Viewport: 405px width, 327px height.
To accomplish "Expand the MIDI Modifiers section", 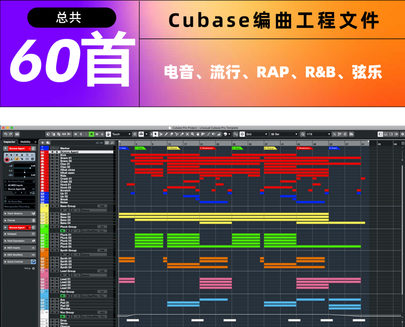I will pyautogui.click(x=20, y=255).
